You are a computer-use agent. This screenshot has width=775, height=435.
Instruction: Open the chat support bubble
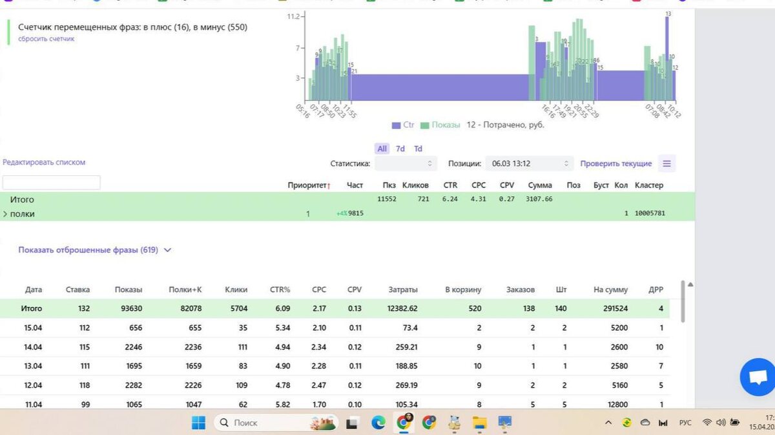click(x=758, y=377)
